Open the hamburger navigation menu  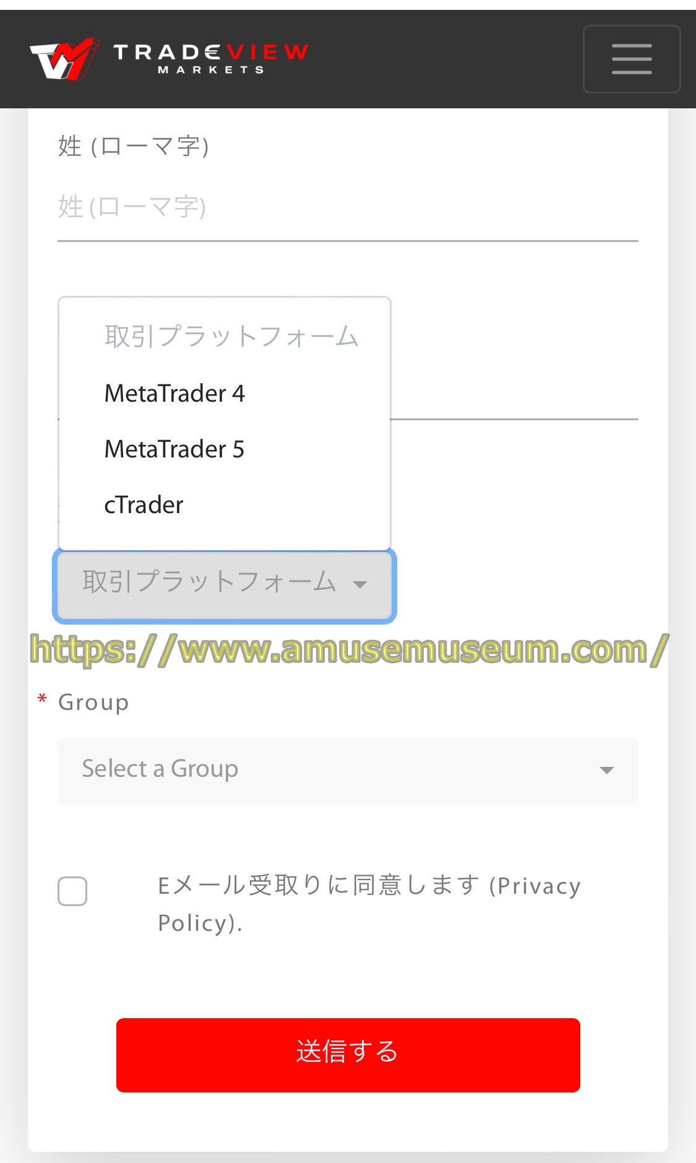coord(632,59)
